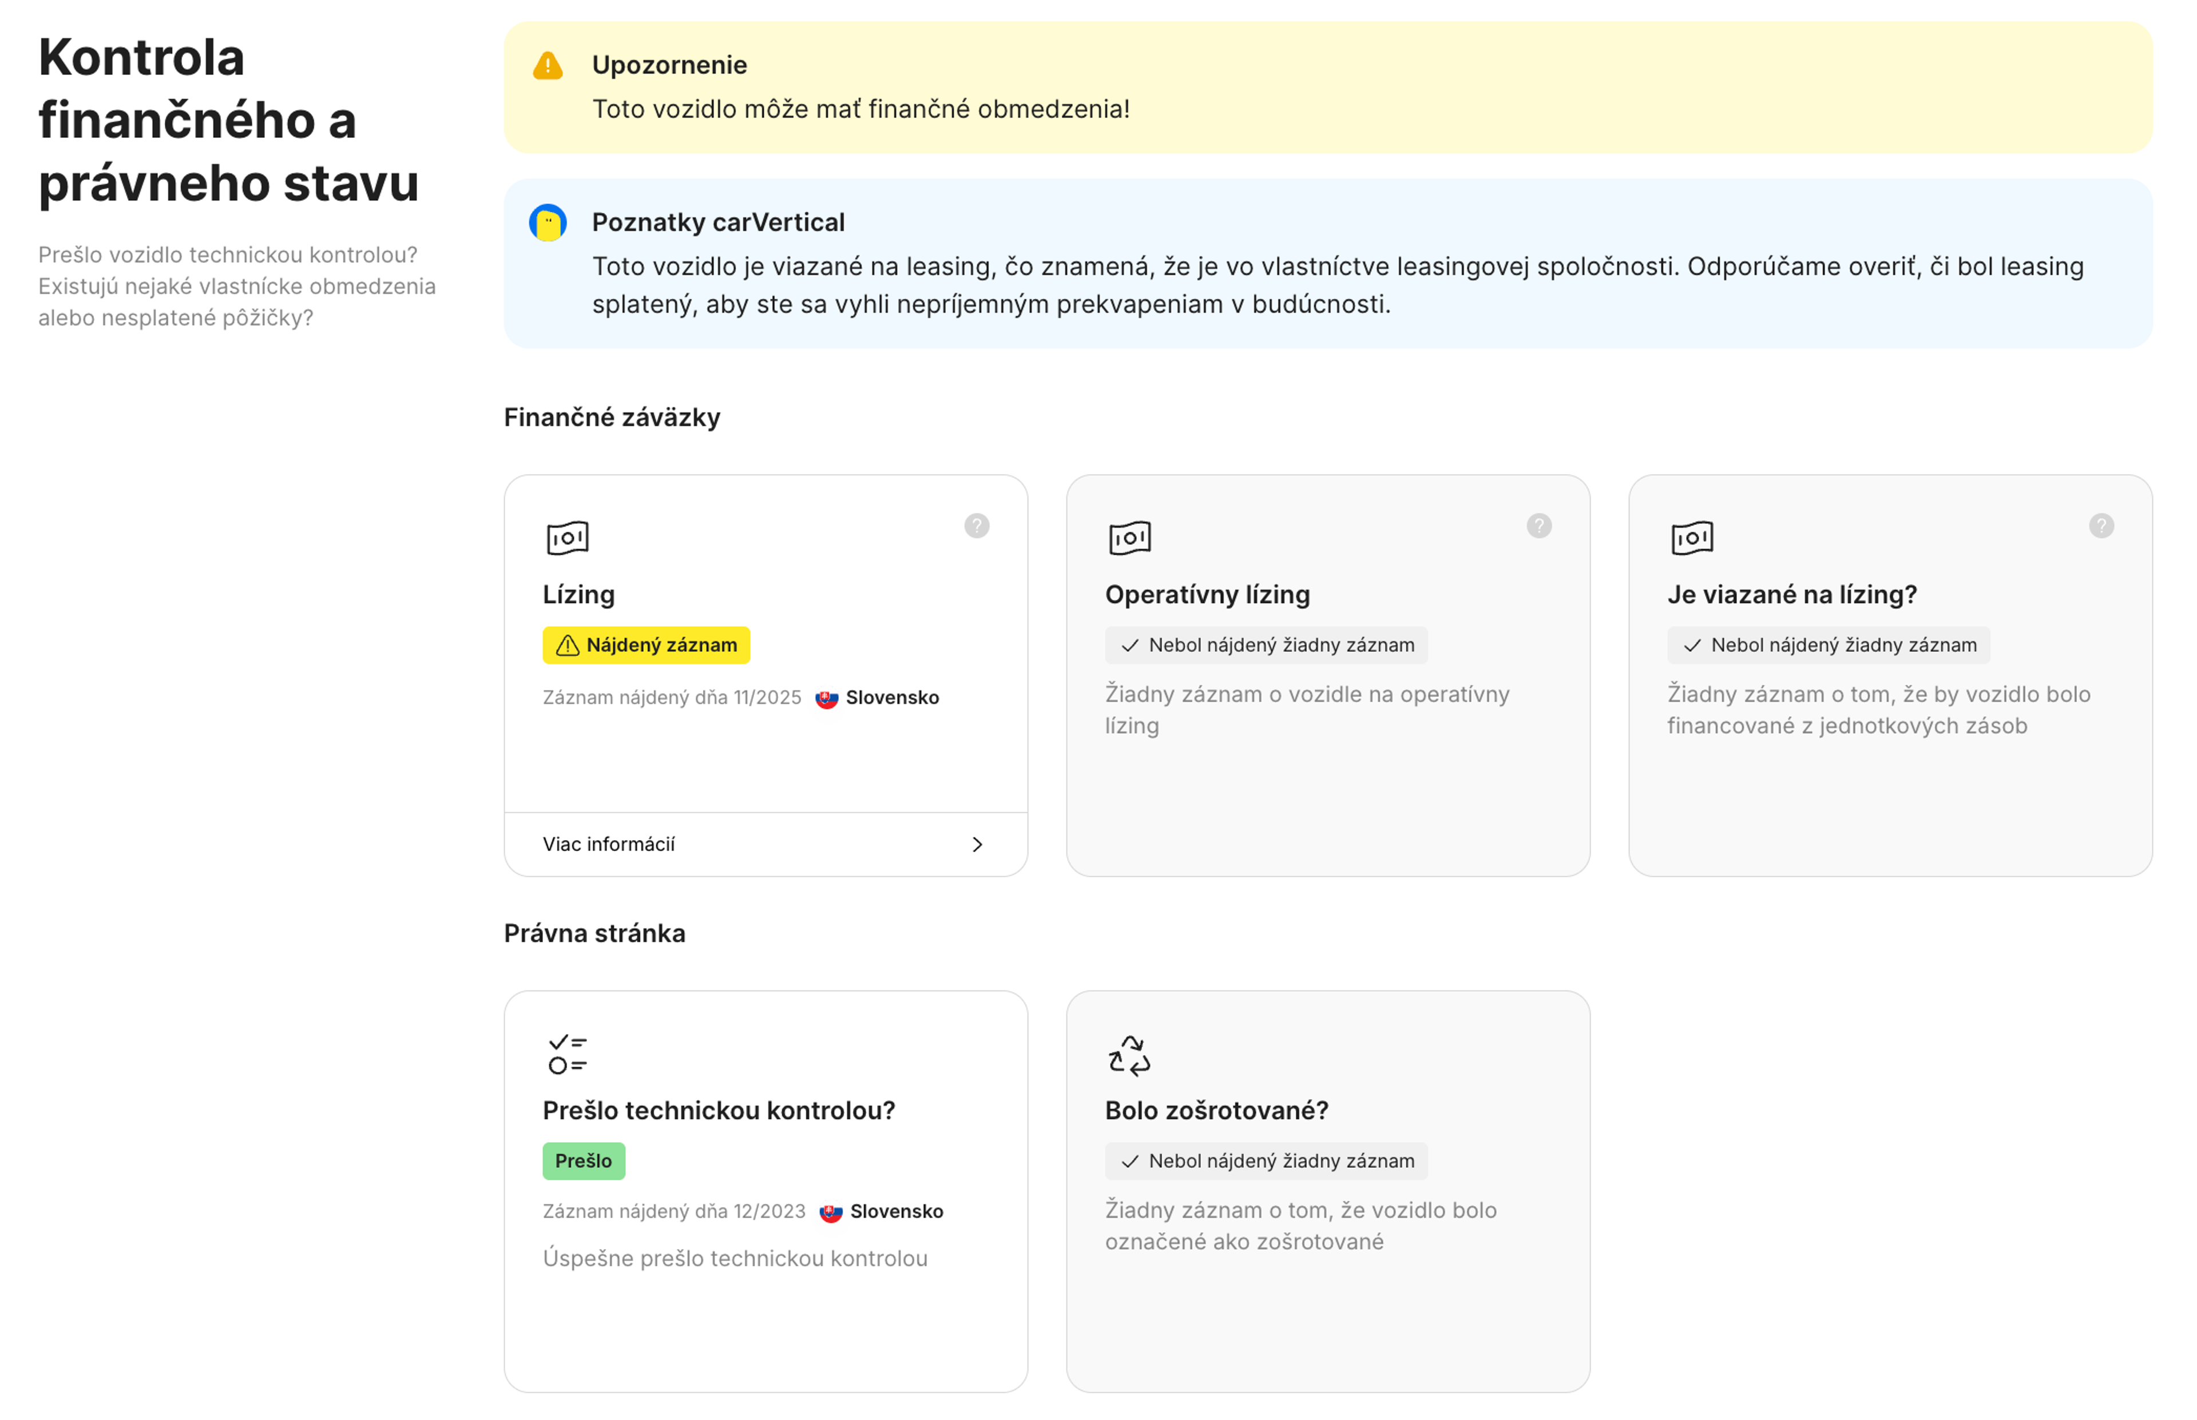This screenshot has width=2197, height=1420.
Task: Click 'Záznam nájdený dňa 11/2025' text
Action: tap(672, 698)
